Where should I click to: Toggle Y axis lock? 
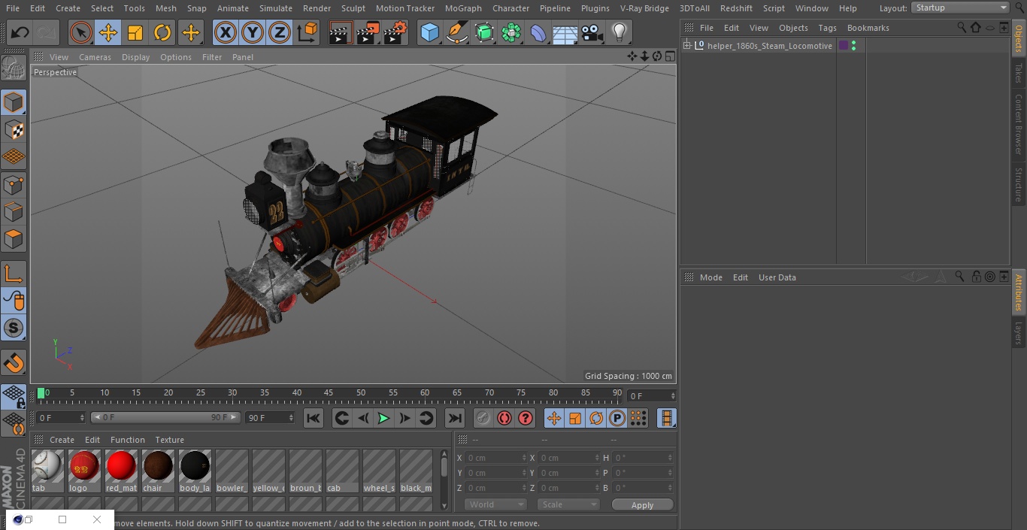pos(253,32)
